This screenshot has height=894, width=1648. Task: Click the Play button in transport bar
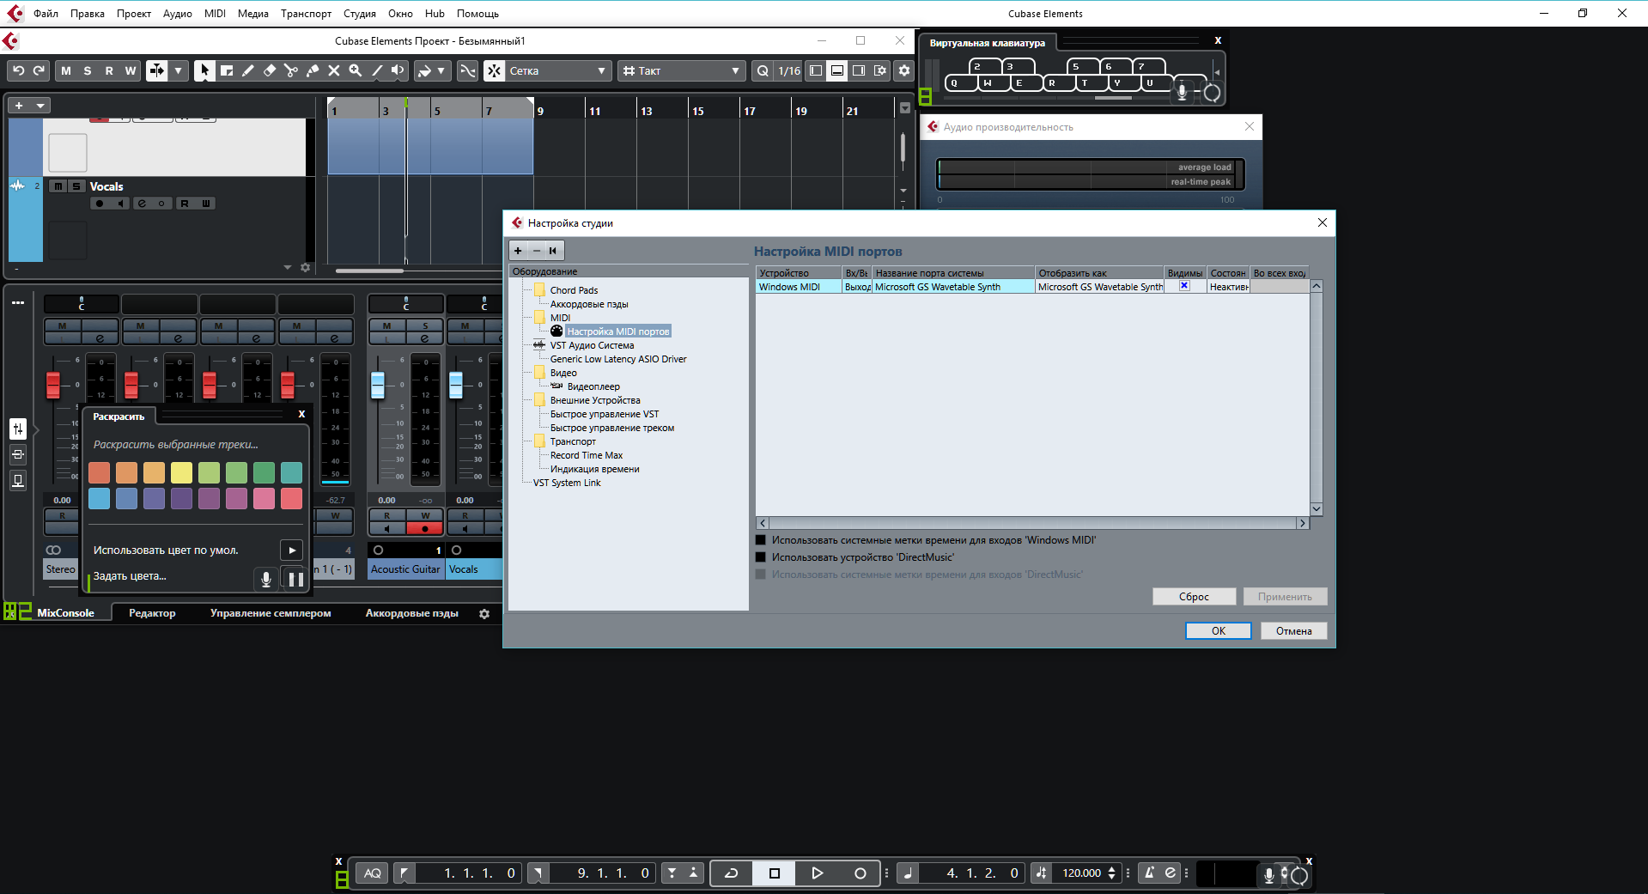pyautogui.click(x=817, y=873)
